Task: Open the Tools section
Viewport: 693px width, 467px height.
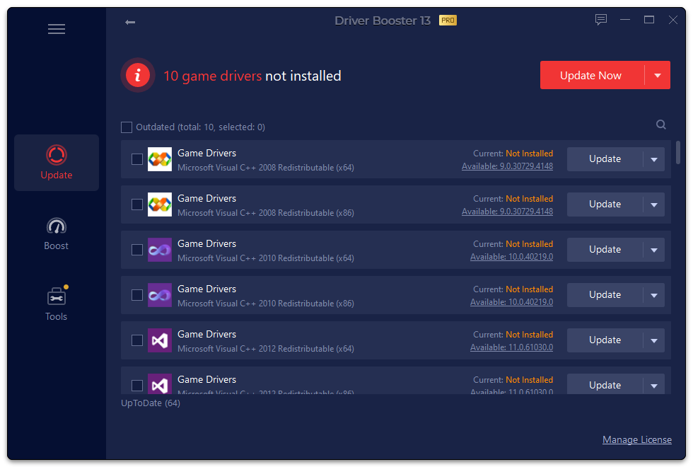Action: click(57, 304)
